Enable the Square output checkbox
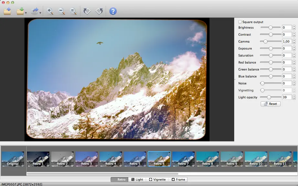 pyautogui.click(x=240, y=22)
